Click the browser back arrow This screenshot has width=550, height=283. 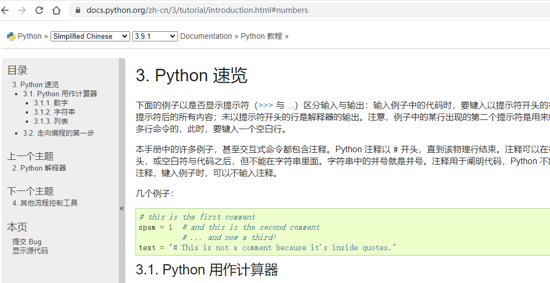point(4,10)
